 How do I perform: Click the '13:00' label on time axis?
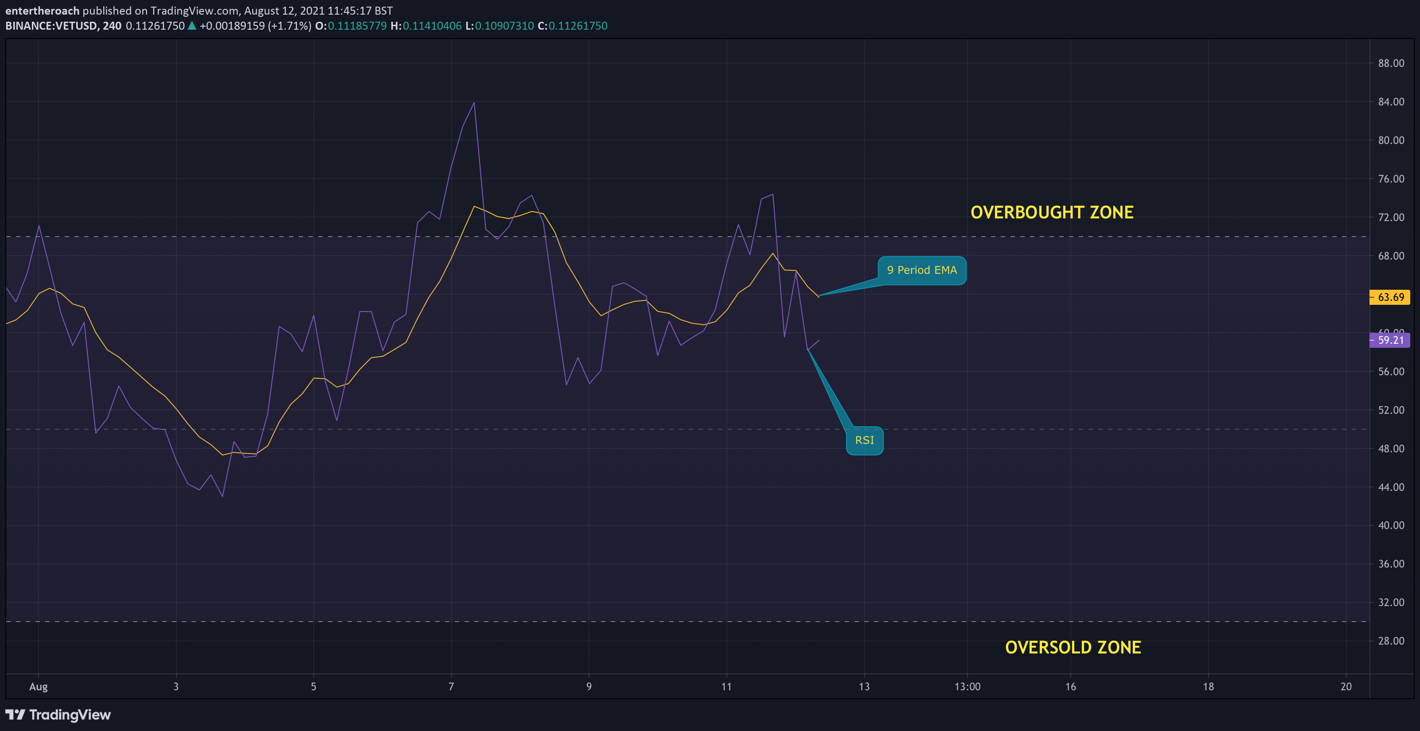point(967,686)
